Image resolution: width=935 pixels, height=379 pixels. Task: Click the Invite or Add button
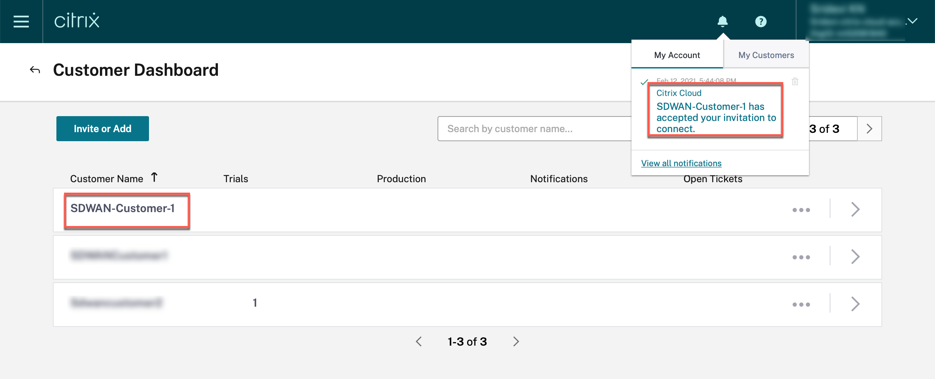coord(102,128)
